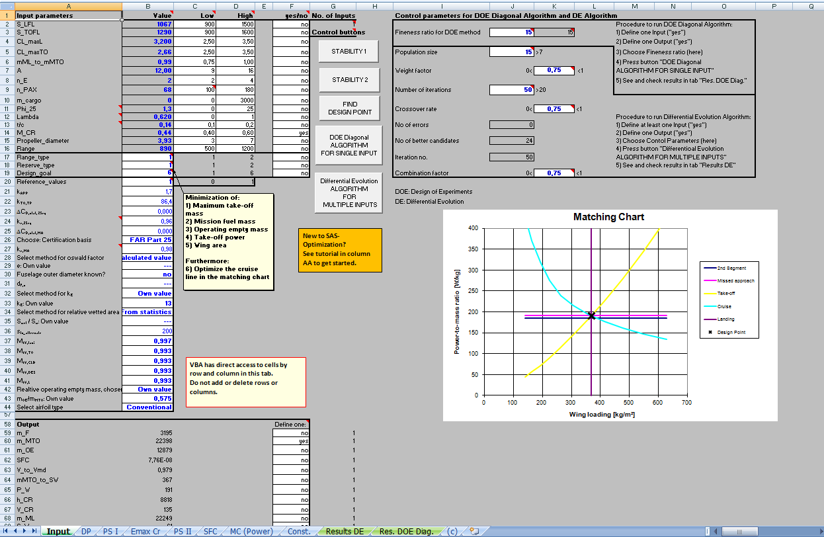Screen dimensions: 824x537
Task: Select the 2nd Segment legend entry in chart
Action: tap(726, 268)
